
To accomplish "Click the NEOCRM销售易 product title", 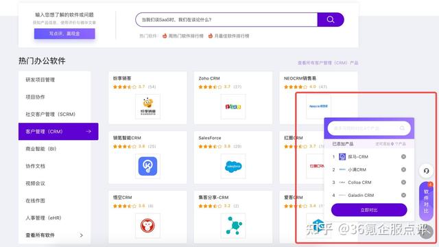I will [300, 78].
